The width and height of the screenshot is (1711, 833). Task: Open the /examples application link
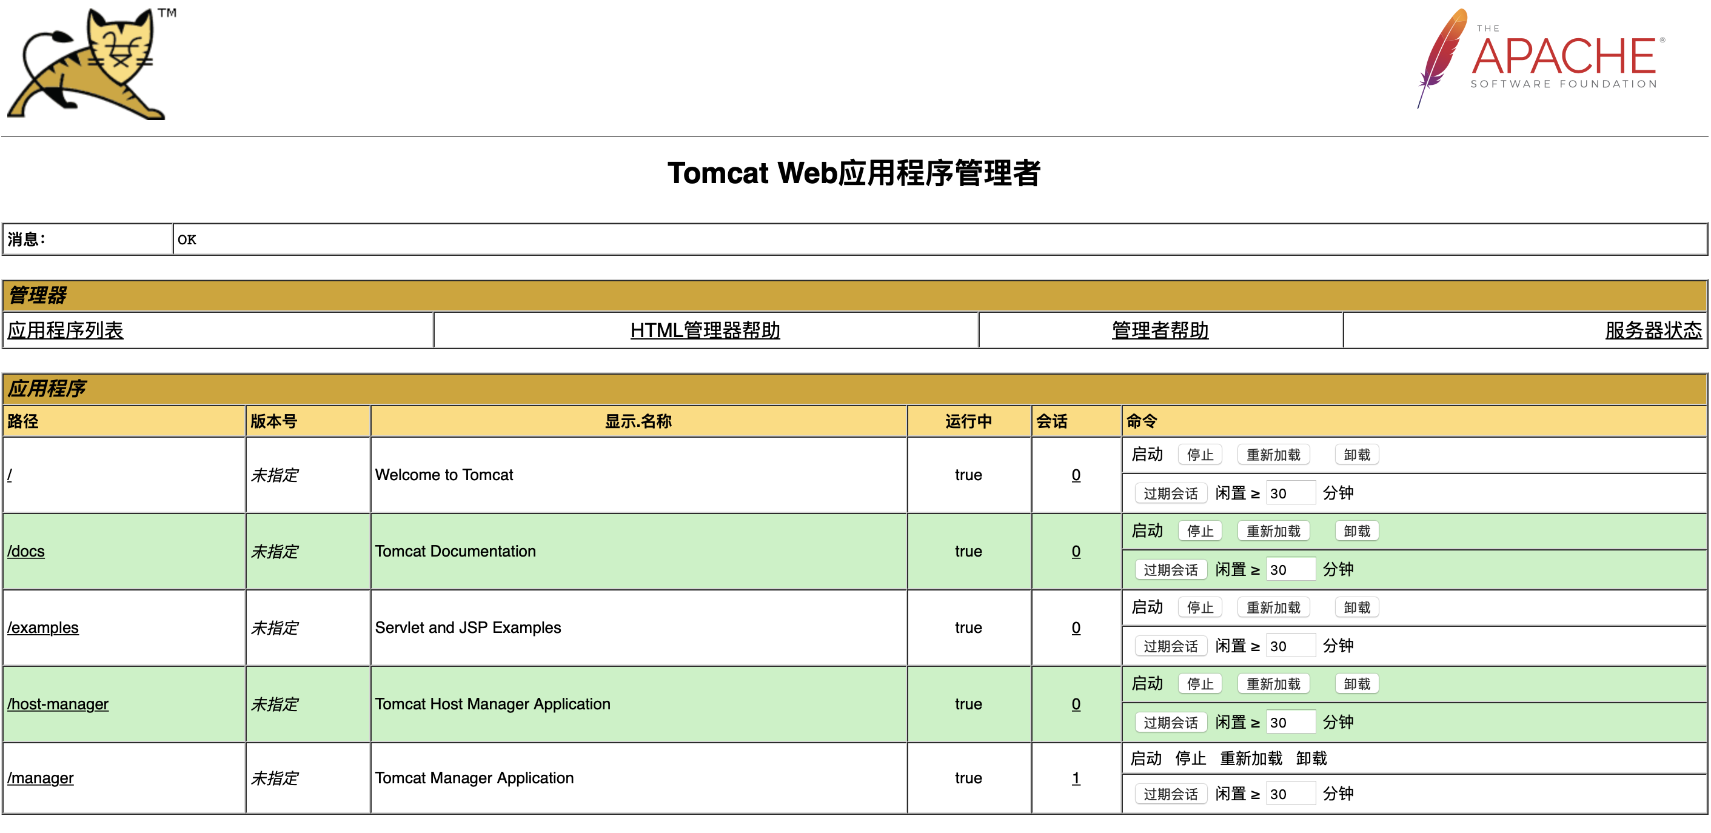click(42, 627)
